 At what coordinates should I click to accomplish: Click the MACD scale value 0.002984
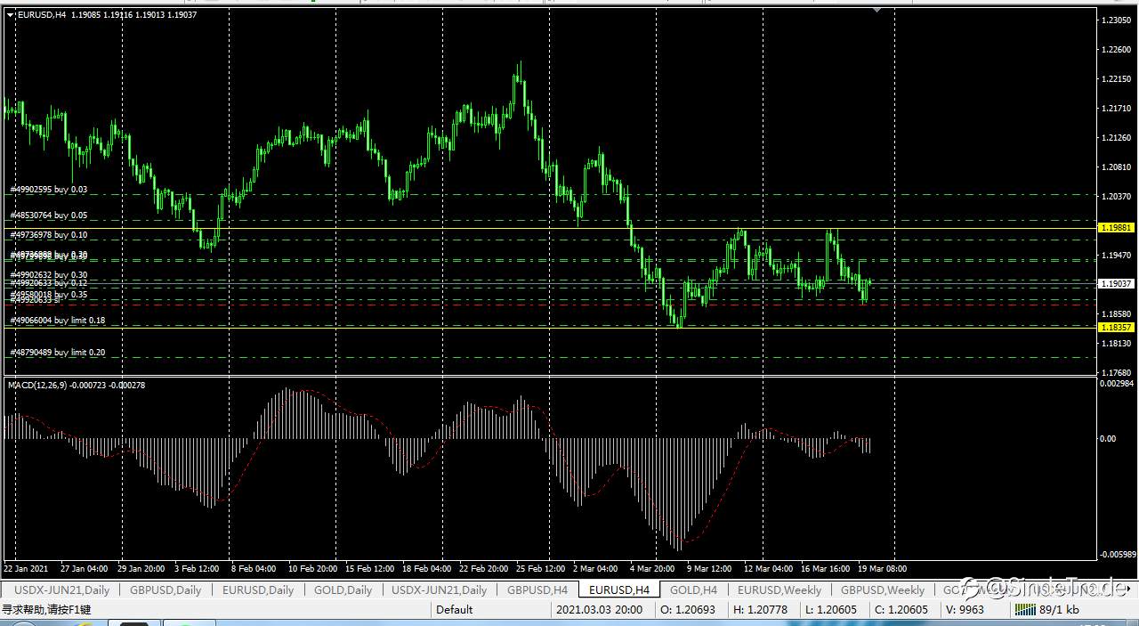click(x=1117, y=383)
